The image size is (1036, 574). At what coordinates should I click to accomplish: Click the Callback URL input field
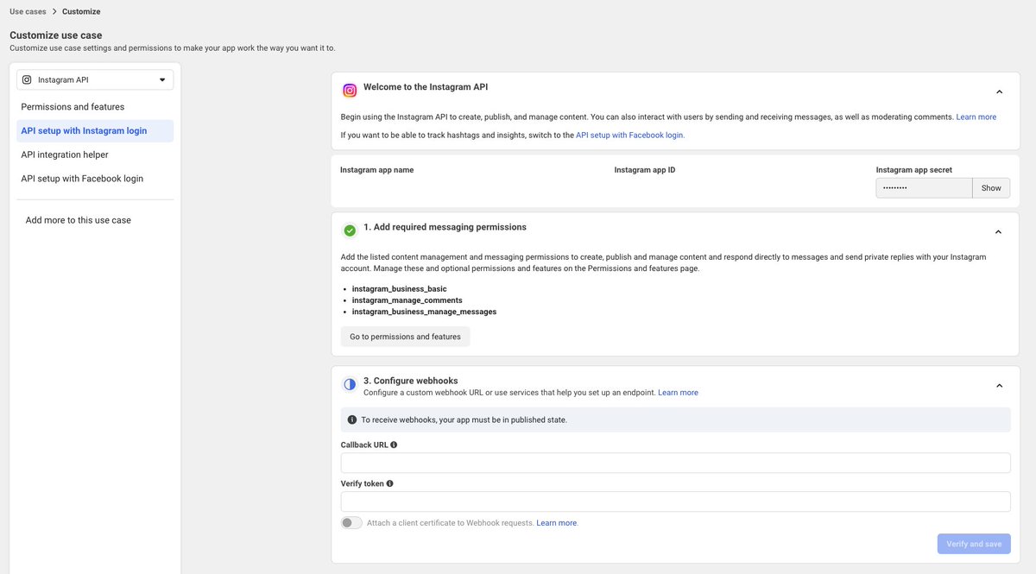tap(676, 463)
